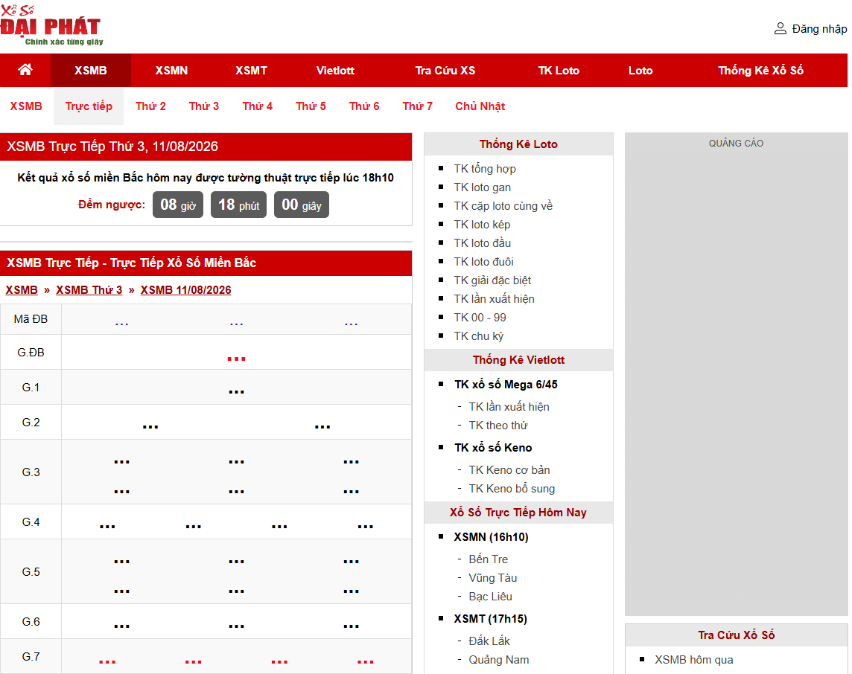Switch to Thứ 6 tab

[364, 106]
